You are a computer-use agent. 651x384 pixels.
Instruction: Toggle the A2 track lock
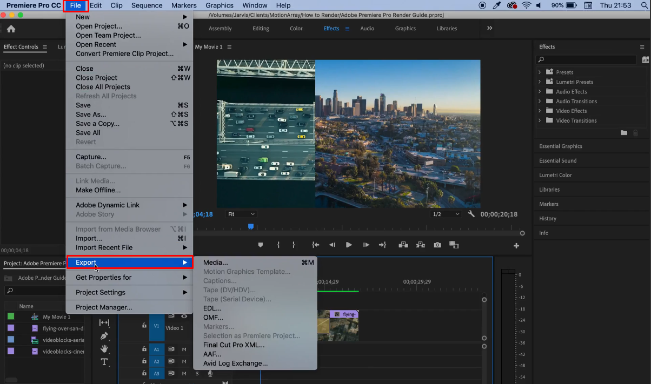click(x=144, y=361)
